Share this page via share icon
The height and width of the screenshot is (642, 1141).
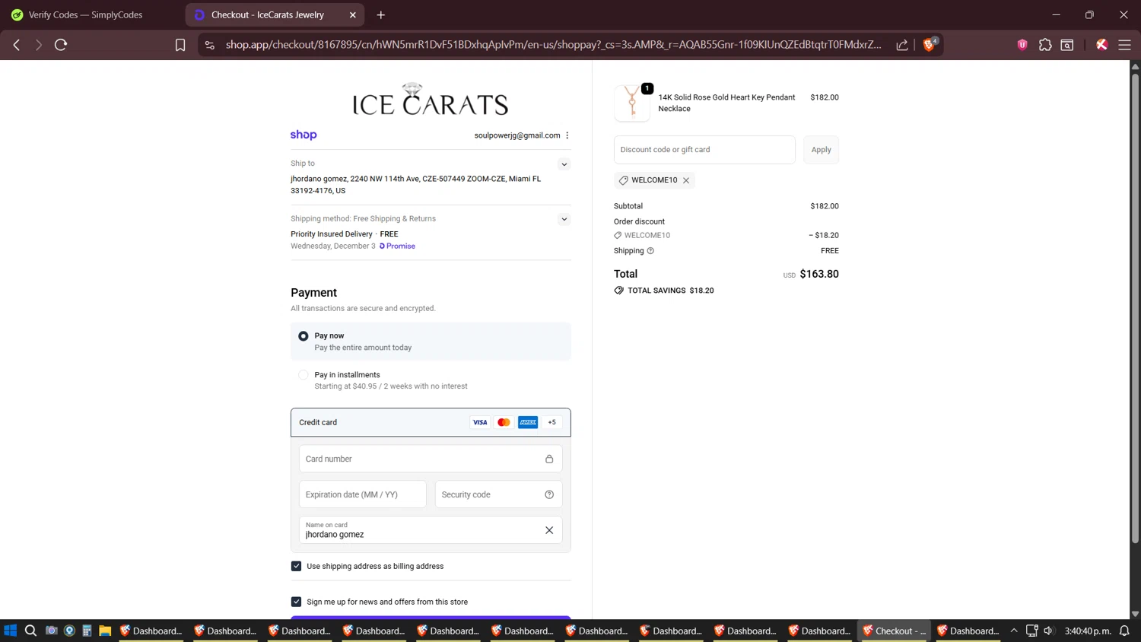(x=902, y=45)
